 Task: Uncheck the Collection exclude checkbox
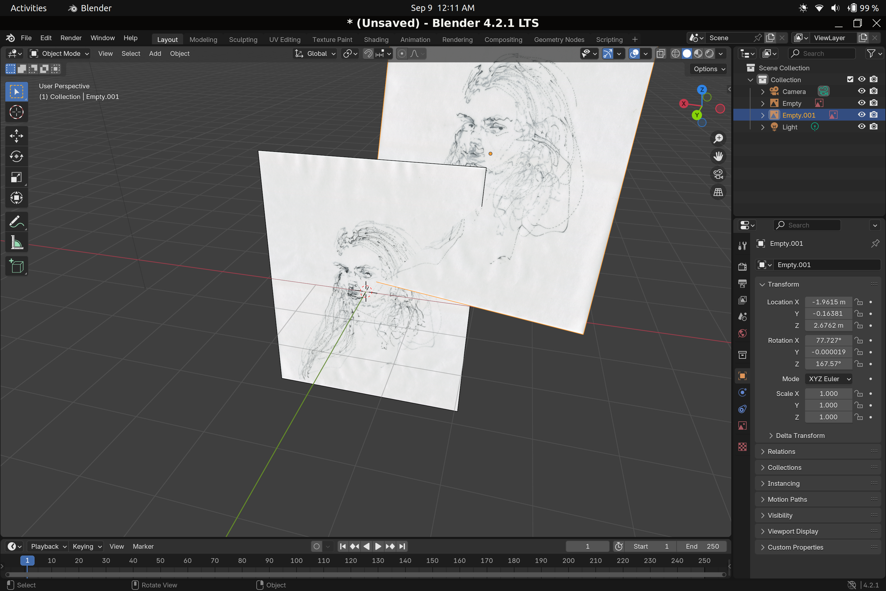pos(850,79)
